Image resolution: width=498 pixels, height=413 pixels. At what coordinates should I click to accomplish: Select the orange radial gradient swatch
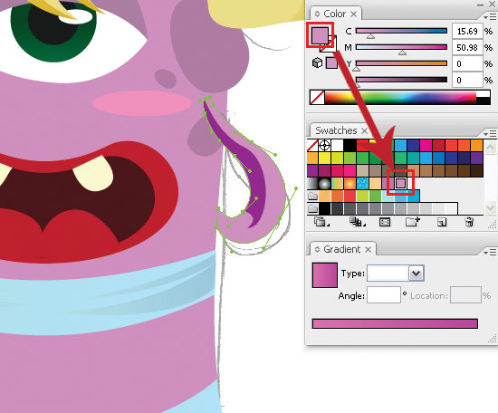coord(350,183)
